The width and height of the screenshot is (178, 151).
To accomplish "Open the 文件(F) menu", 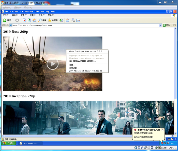I will pyautogui.click(x=6, y=15).
